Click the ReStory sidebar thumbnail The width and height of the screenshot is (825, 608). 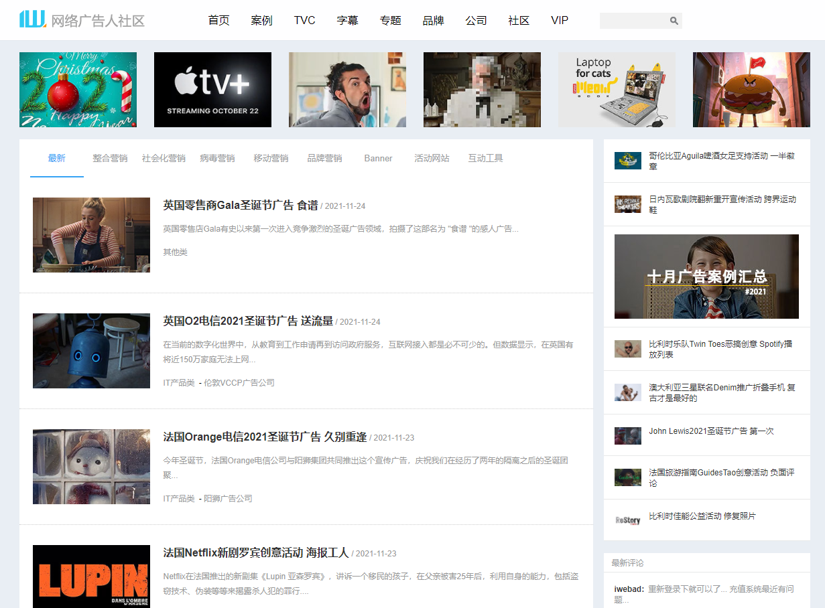(x=628, y=520)
